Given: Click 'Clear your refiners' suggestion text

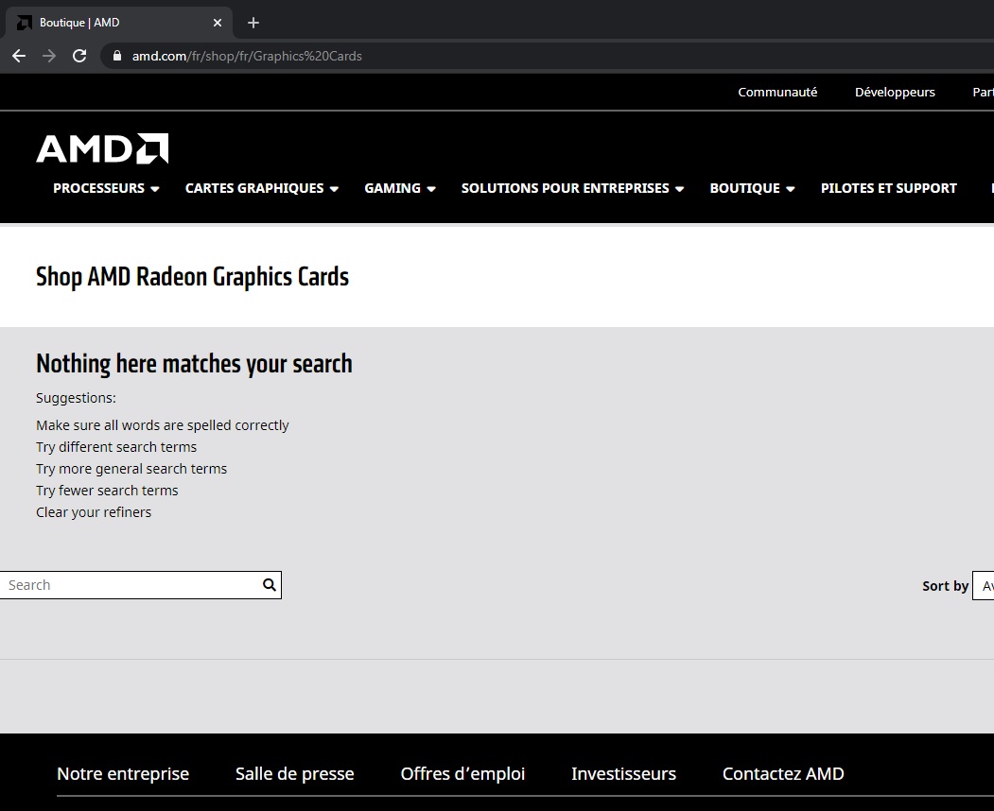Looking at the screenshot, I should click(94, 512).
